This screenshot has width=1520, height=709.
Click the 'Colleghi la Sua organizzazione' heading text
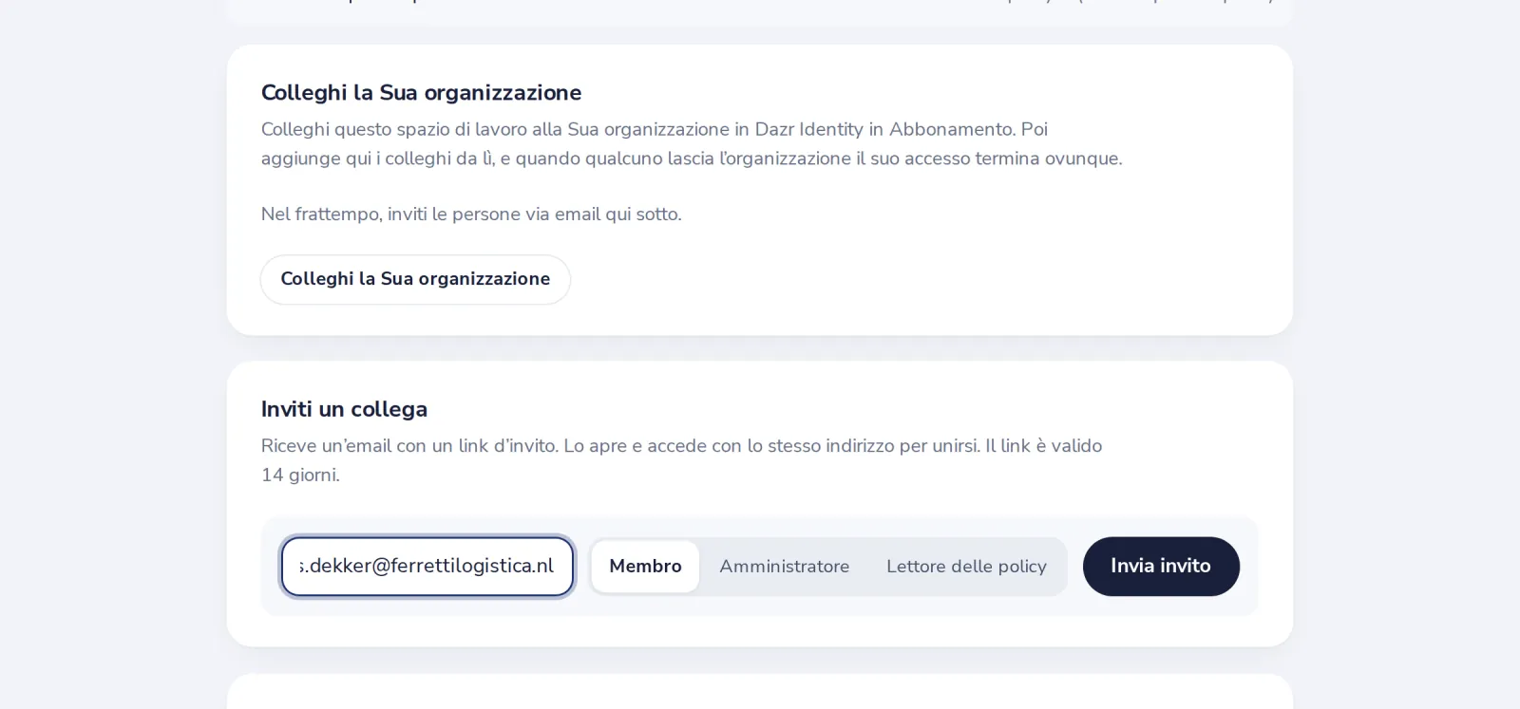click(421, 93)
